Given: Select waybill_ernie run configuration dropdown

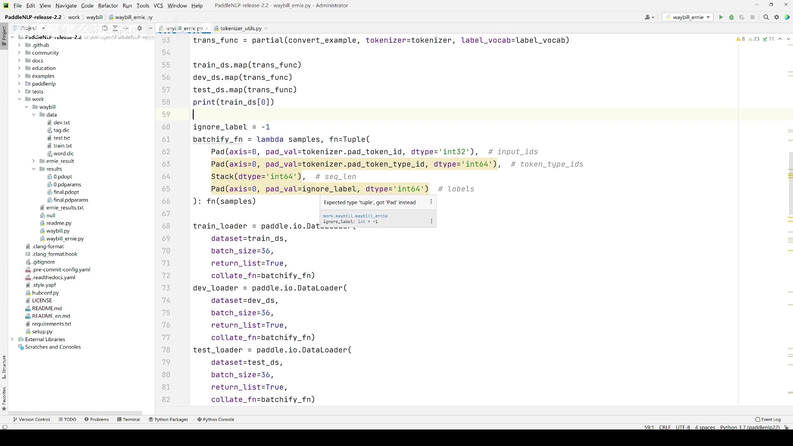Looking at the screenshot, I should (x=689, y=17).
